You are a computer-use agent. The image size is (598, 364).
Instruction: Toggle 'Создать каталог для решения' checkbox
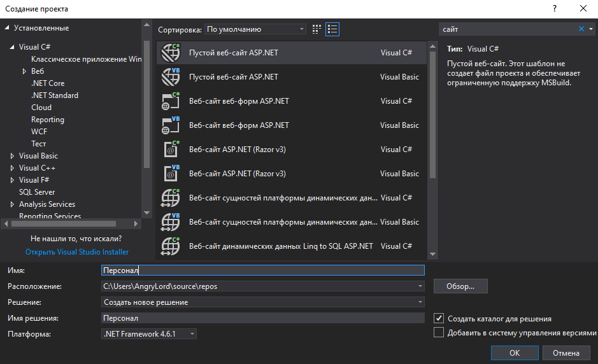coord(439,318)
